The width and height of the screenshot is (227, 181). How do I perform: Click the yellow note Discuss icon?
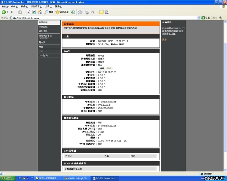101,12
